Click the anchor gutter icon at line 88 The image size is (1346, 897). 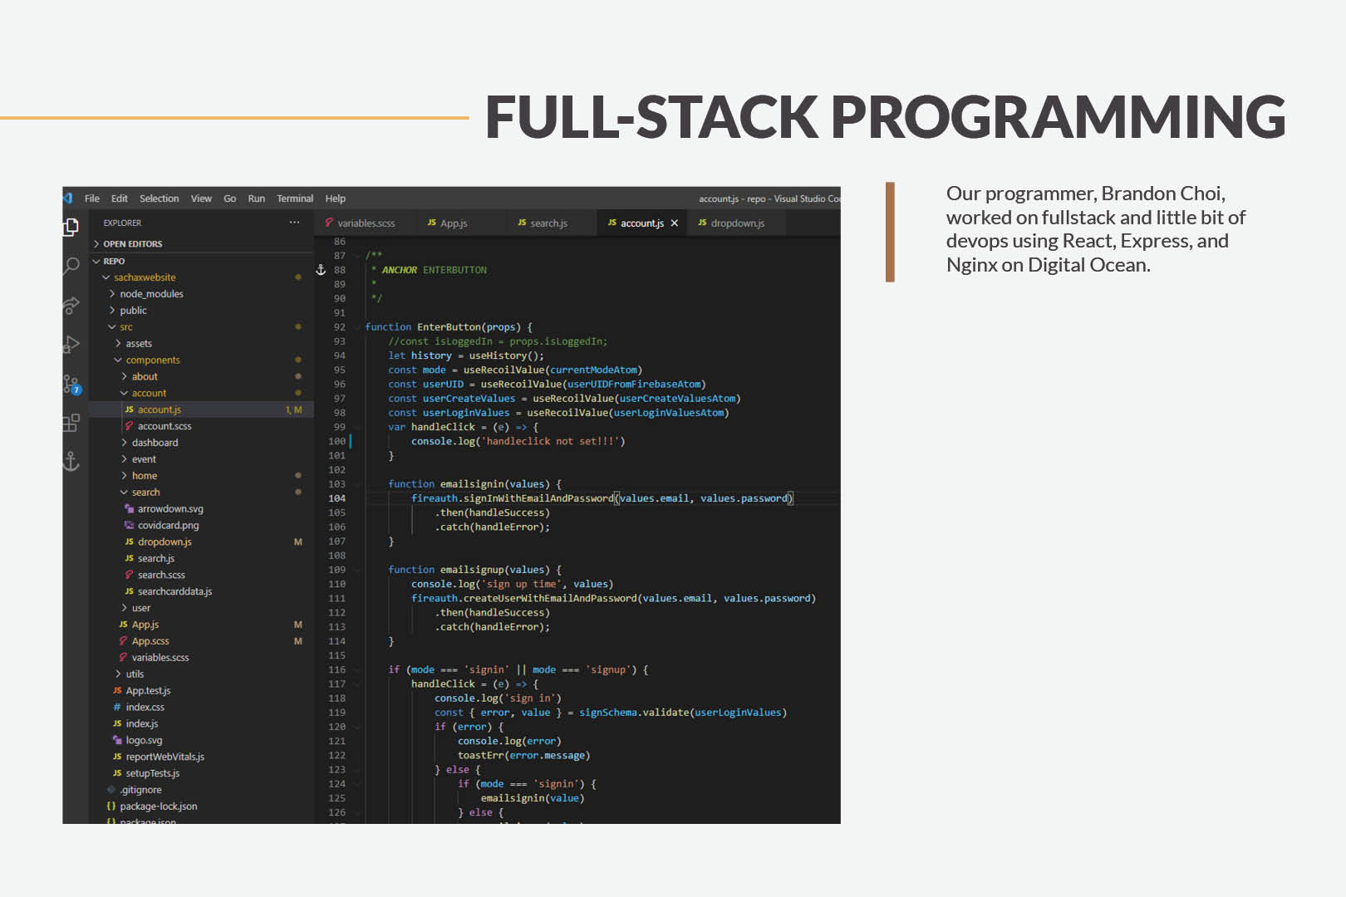[x=321, y=270]
